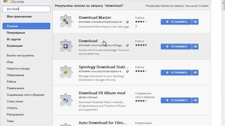Viewport: 225px width, 126px height.
Task: Click the star rating of Synology Download Station
Action: click(141, 71)
